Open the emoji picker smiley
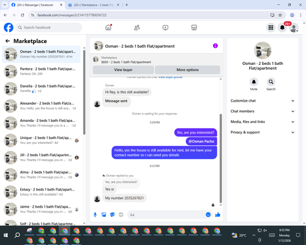 point(208,214)
